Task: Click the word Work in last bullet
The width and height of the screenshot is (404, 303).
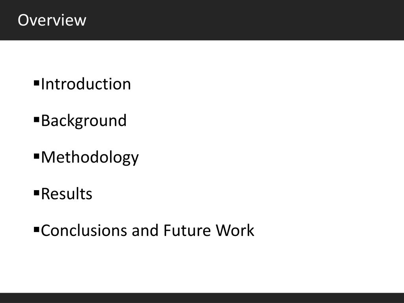Action: pyautogui.click(x=235, y=230)
